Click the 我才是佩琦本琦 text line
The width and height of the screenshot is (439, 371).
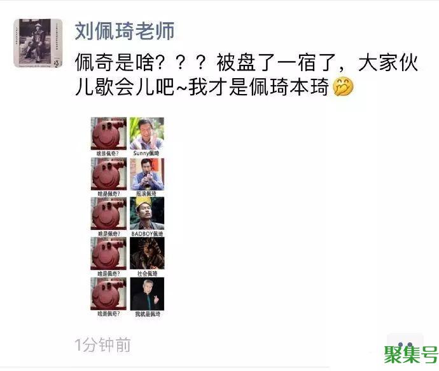tap(258, 87)
